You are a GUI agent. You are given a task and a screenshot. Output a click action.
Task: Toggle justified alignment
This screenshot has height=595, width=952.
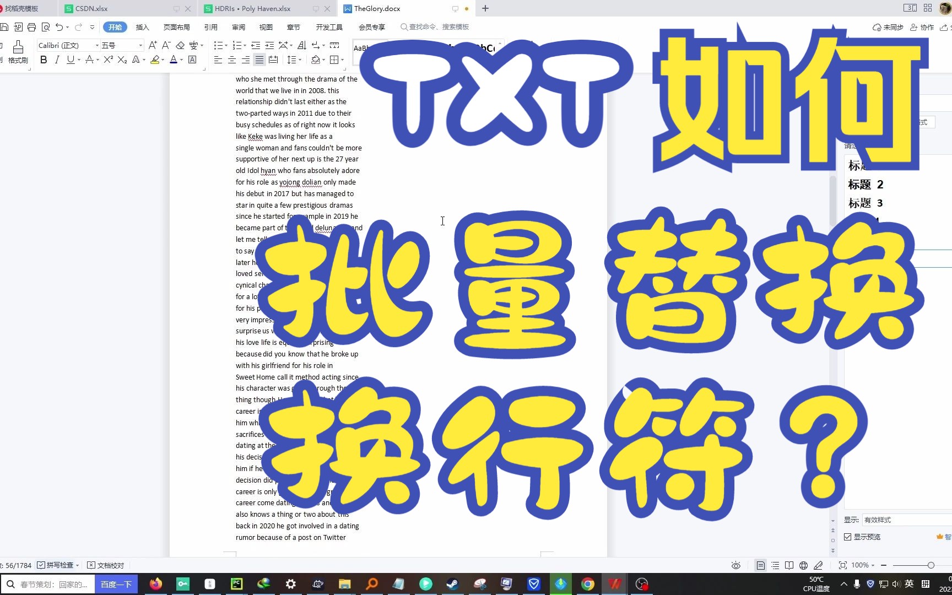pos(259,59)
